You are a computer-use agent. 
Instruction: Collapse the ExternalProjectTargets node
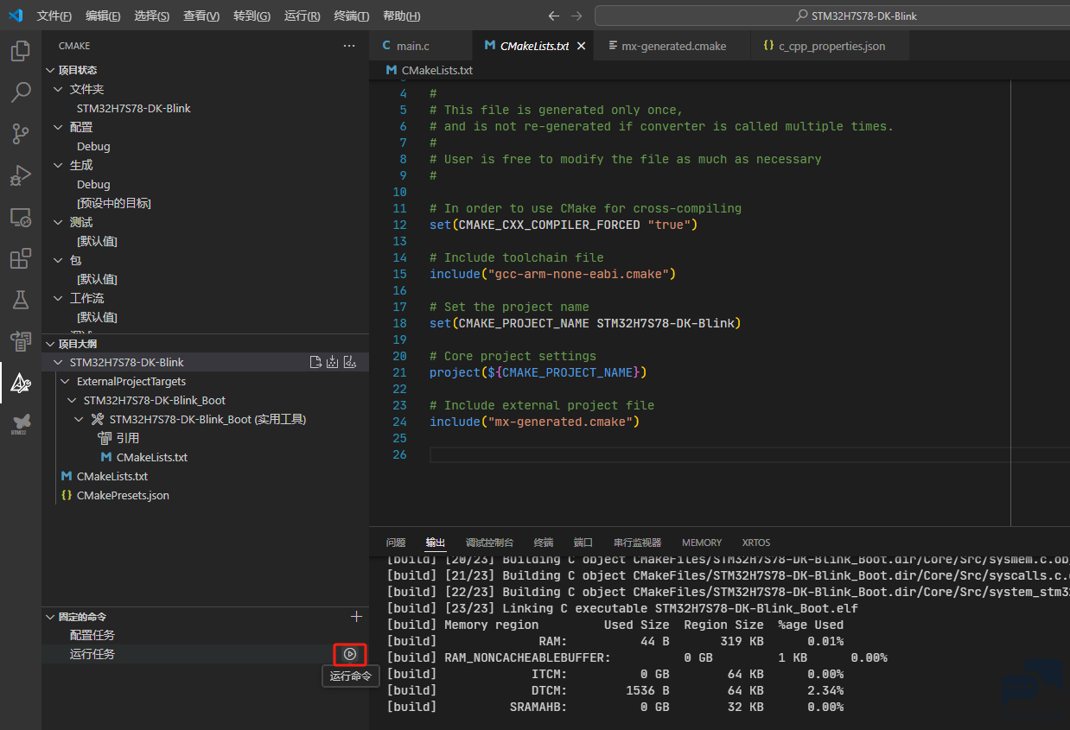[x=65, y=381]
